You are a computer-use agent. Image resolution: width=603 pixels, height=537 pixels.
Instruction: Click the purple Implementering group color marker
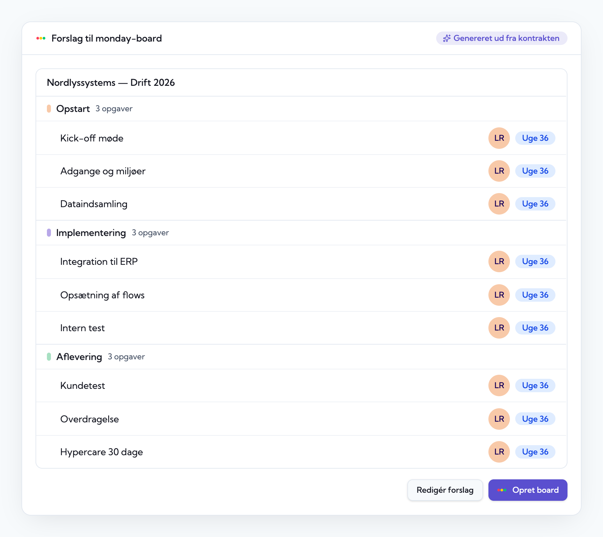[x=49, y=233]
